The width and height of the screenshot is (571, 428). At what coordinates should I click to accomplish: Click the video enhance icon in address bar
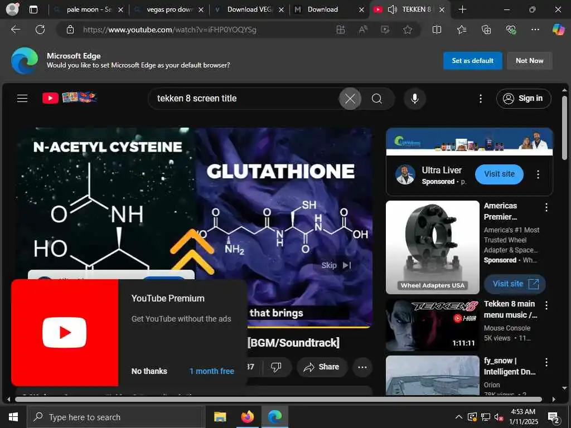[x=385, y=30]
